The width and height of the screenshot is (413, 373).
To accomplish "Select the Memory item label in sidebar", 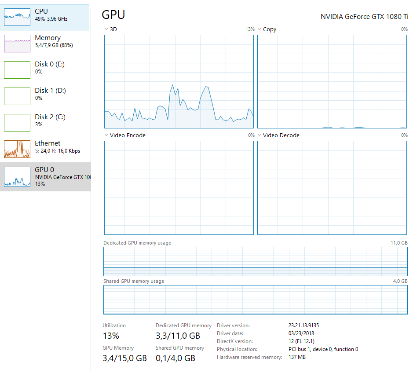I will 48,38.
